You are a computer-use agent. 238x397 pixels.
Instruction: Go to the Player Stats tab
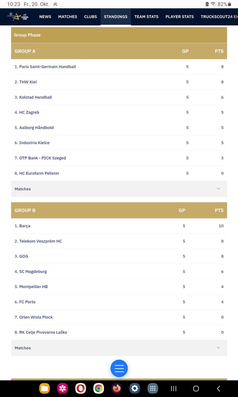click(179, 17)
